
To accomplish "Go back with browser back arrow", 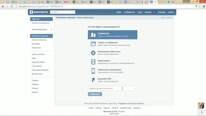I will click(x=3, y=6).
